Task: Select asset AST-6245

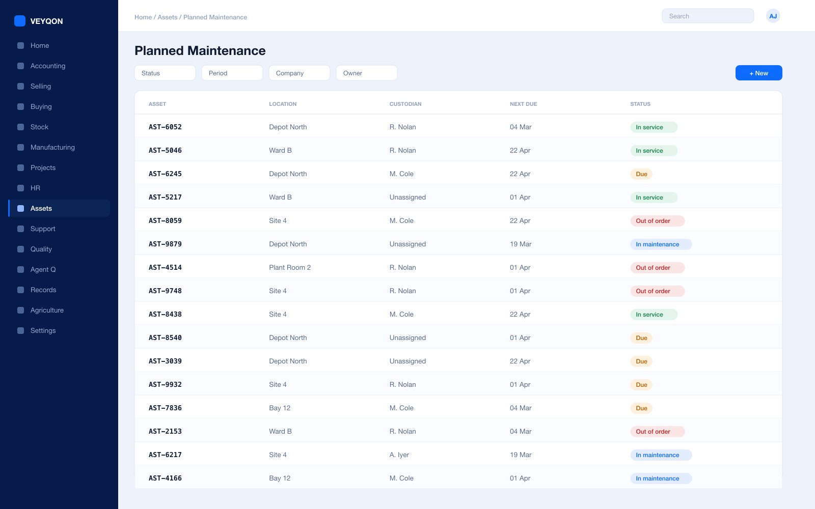Action: pyautogui.click(x=165, y=174)
